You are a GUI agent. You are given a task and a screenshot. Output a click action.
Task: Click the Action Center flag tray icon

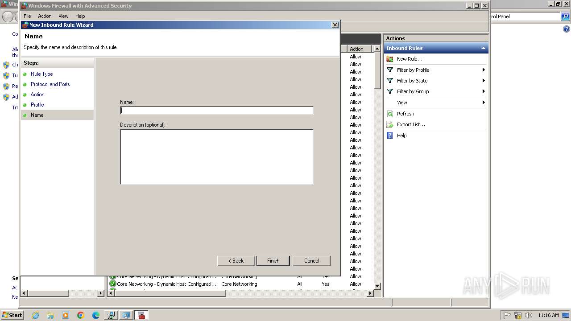(507, 315)
